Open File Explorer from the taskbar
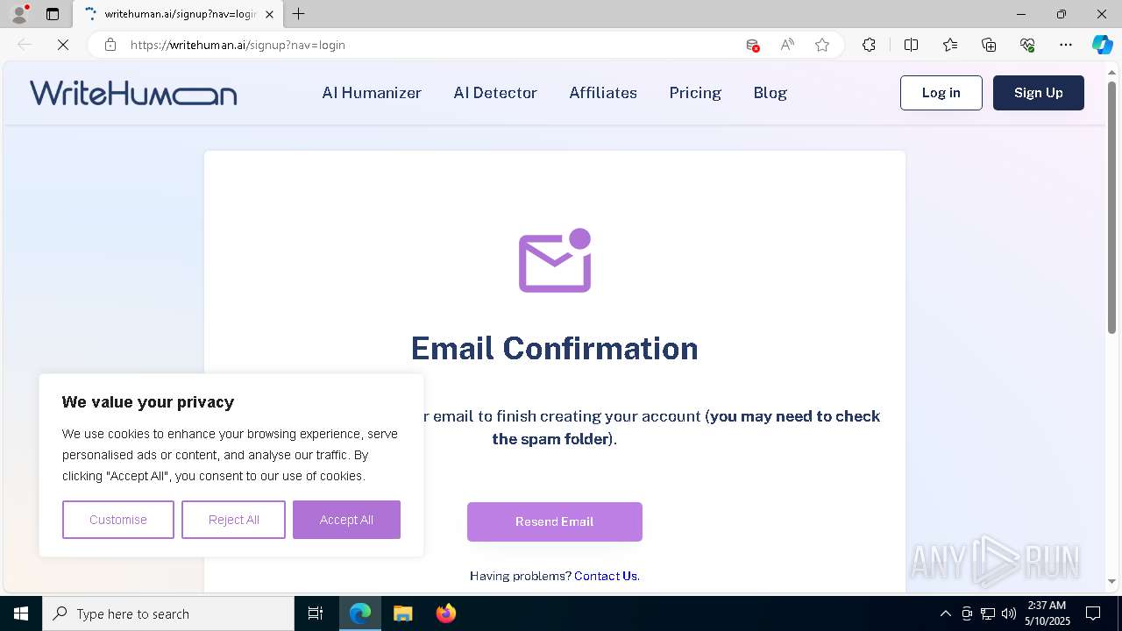Image resolution: width=1122 pixels, height=631 pixels. pos(402,613)
